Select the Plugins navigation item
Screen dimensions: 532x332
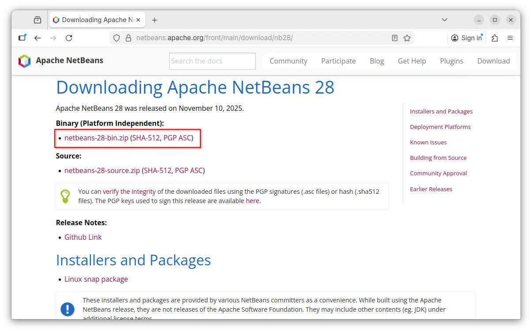coord(451,61)
